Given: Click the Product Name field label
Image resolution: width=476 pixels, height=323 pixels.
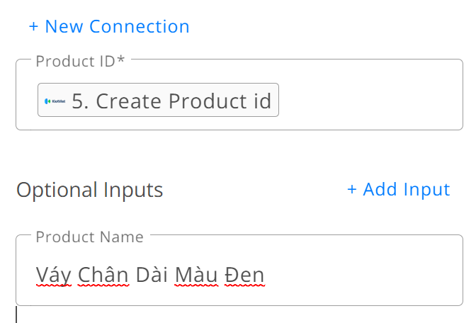Looking at the screenshot, I should (89, 237).
